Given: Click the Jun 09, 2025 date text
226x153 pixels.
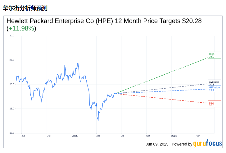Looking at the screenshot, I should (157, 144).
